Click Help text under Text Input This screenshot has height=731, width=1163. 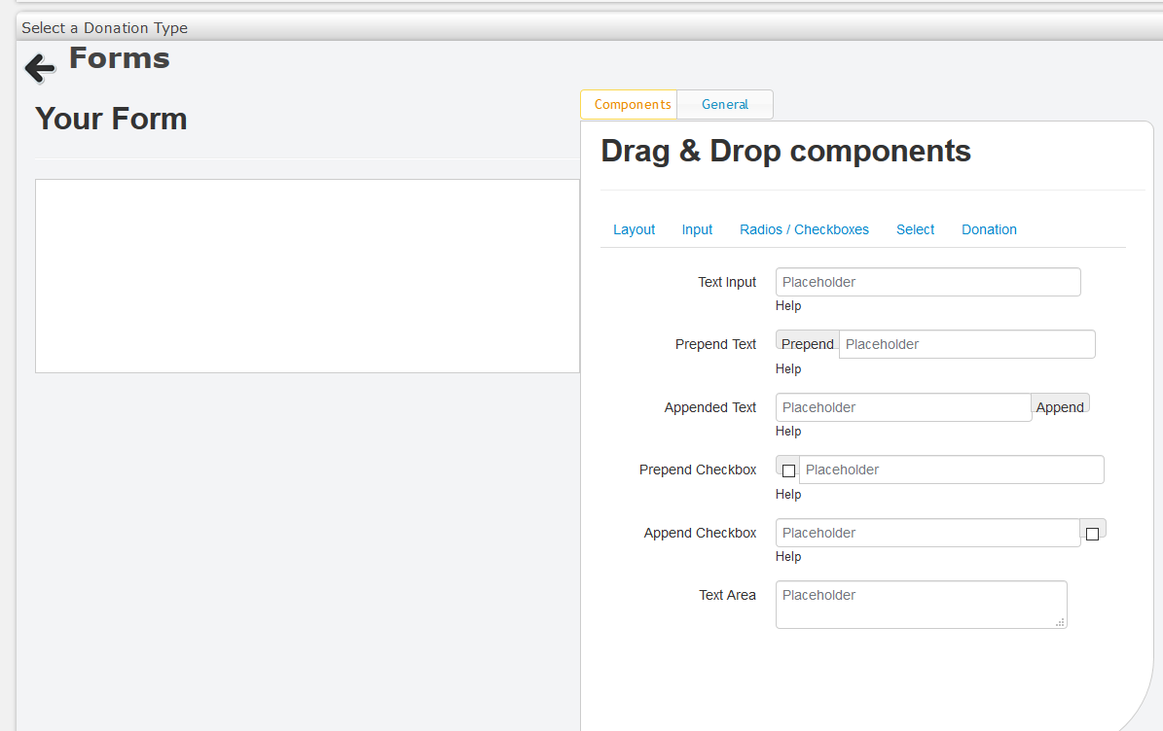(788, 306)
